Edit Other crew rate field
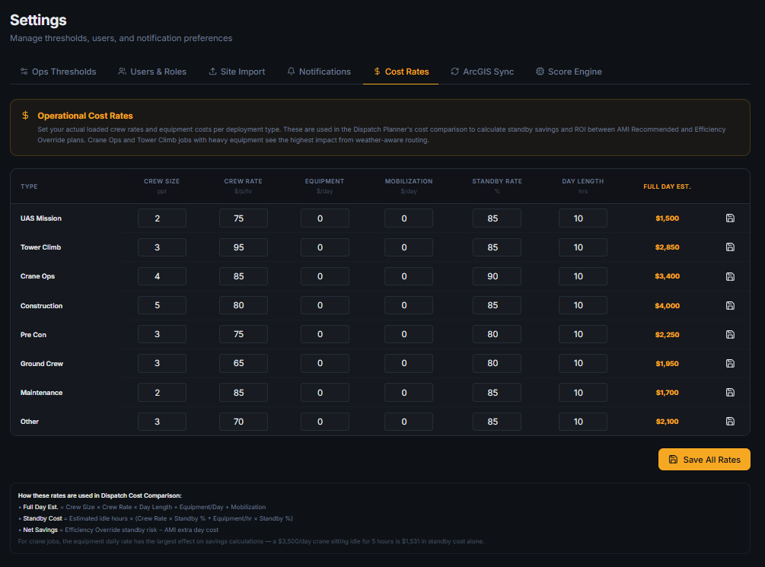This screenshot has width=765, height=567. coord(244,422)
